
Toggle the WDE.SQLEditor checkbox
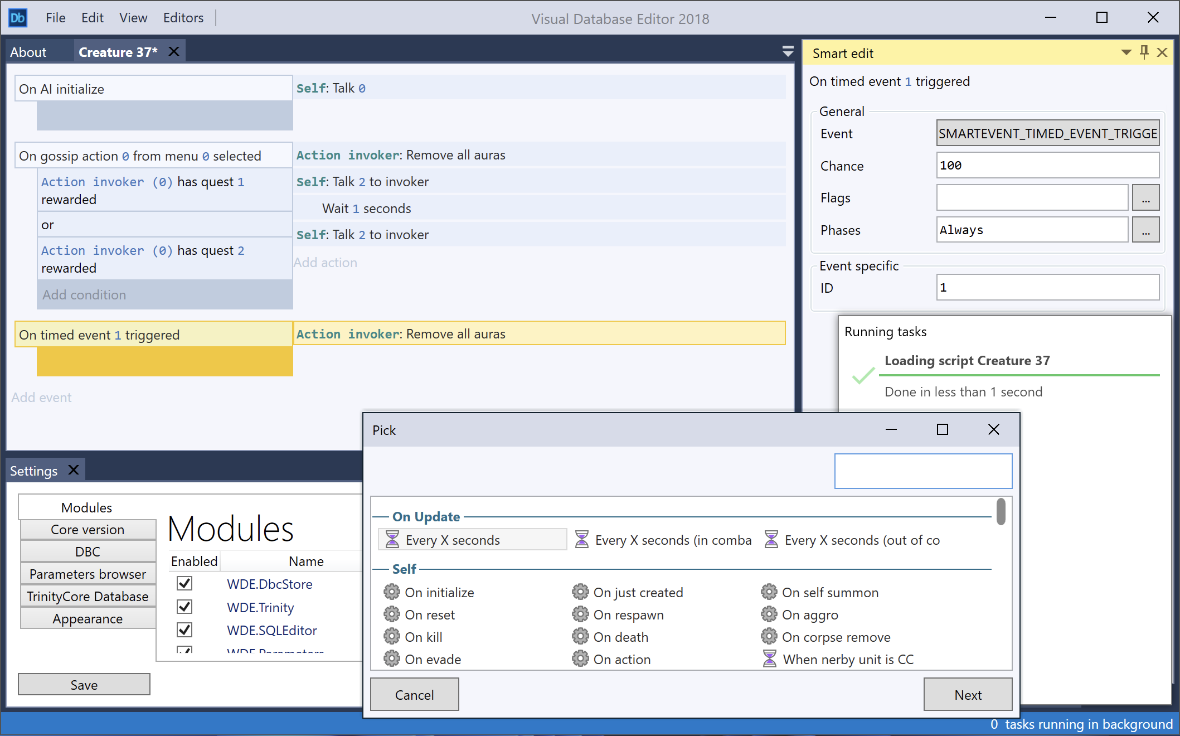coord(184,630)
